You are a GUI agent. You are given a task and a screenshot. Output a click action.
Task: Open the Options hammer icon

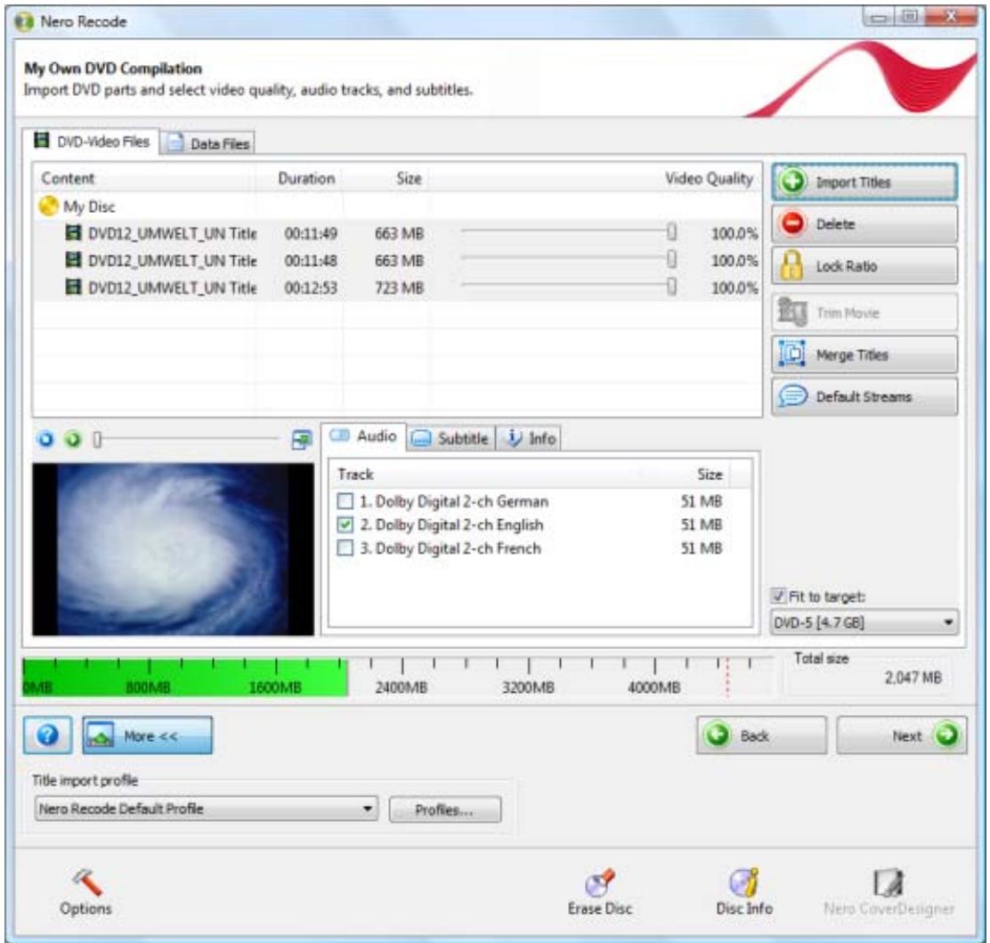point(85,892)
